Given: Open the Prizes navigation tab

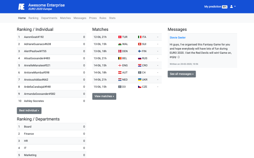Looking at the screenshot, I should [93, 18].
